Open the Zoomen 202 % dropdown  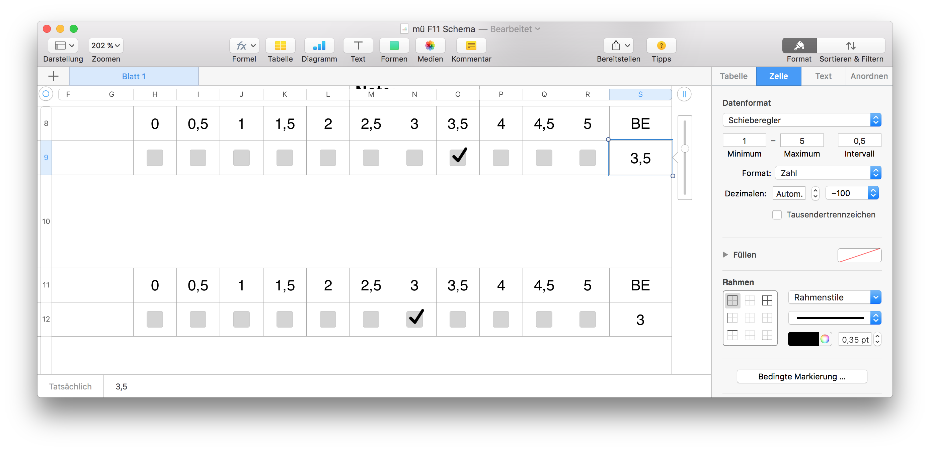(x=105, y=46)
